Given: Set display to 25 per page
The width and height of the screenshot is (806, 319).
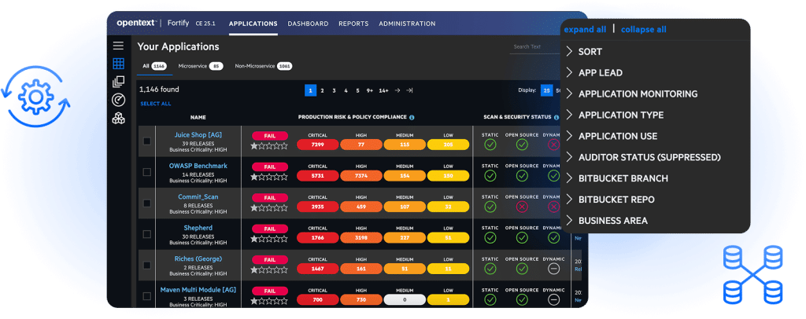Looking at the screenshot, I should (547, 91).
